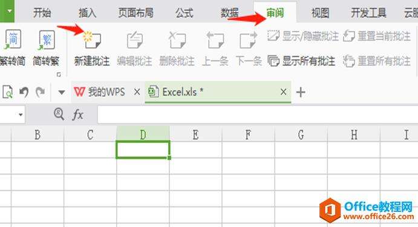The width and height of the screenshot is (418, 227).
Task: Click the magnifier zoom icon beside fx
Action: click(x=59, y=114)
